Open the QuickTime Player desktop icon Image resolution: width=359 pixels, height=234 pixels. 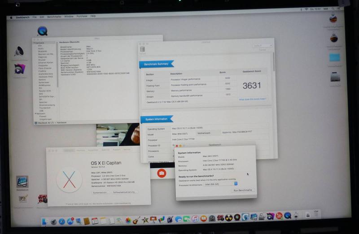point(43,31)
